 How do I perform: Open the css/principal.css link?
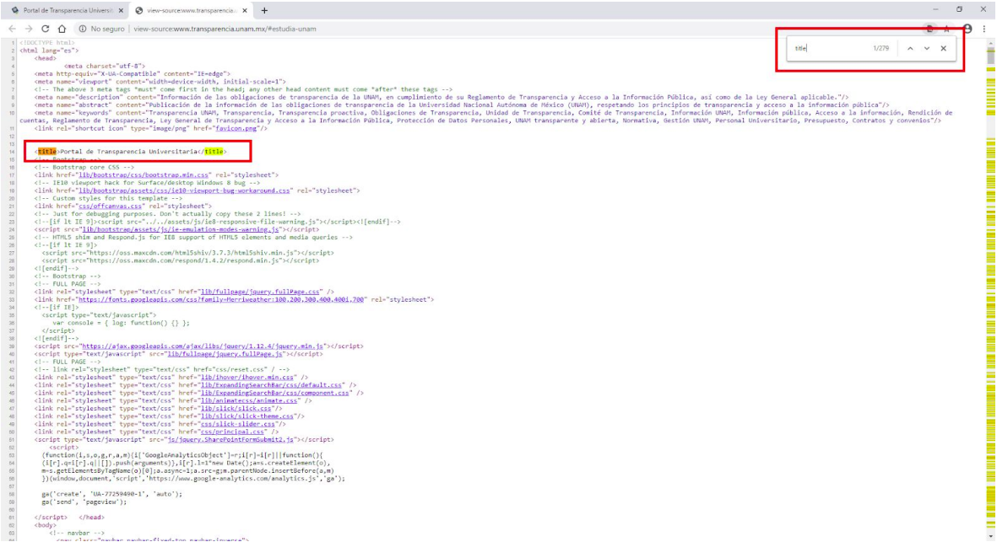point(232,432)
